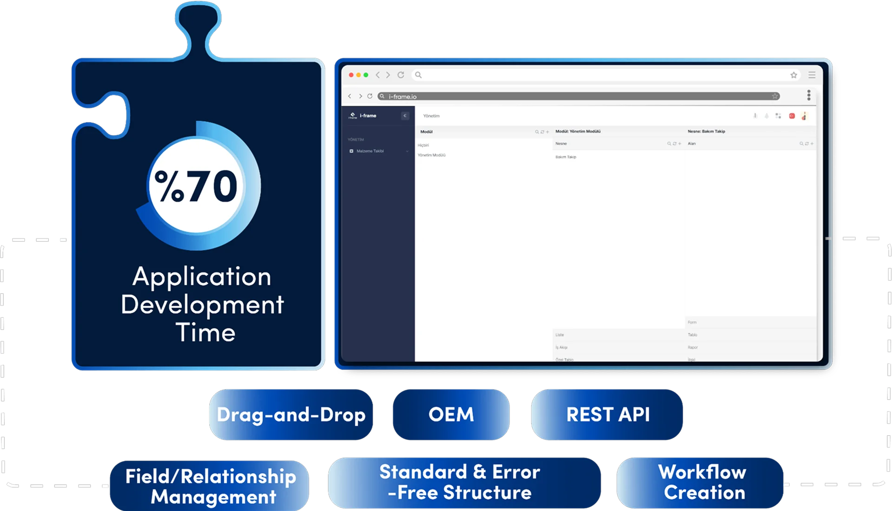
Task: Select Yönetim Modülü in the module list
Action: coord(432,155)
